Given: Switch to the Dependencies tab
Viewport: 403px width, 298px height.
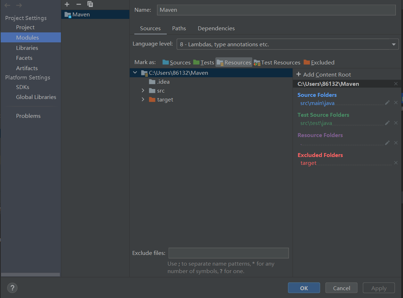Looking at the screenshot, I should (216, 28).
